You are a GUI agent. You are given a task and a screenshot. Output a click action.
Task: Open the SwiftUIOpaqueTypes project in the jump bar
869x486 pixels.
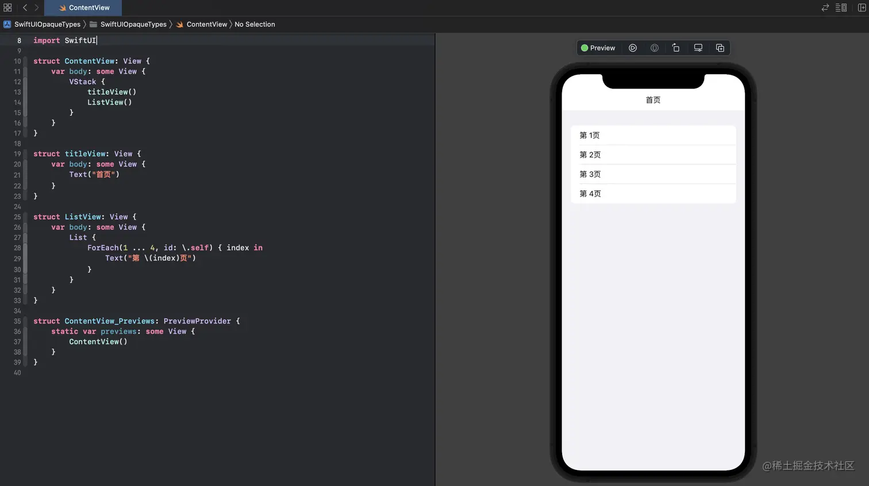click(42, 24)
